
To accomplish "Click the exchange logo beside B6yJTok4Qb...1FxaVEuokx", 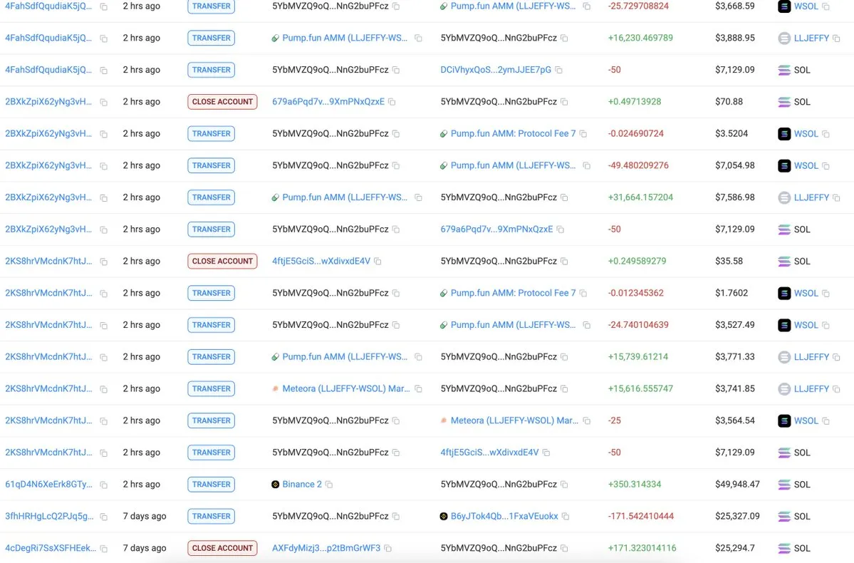I will 444,516.
